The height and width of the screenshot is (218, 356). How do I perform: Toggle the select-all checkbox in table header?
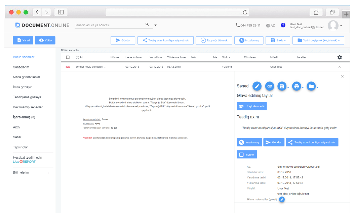(68, 57)
